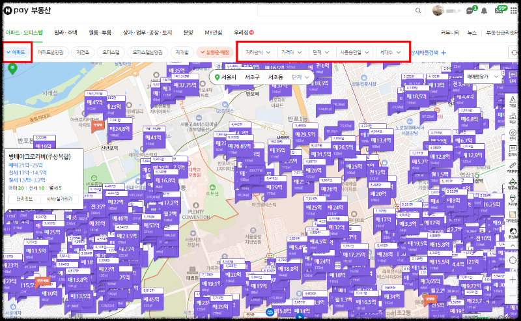The width and height of the screenshot is (521, 321).
Task: Click the 매 45억 225㎡ listing marker
Action: click(152, 301)
